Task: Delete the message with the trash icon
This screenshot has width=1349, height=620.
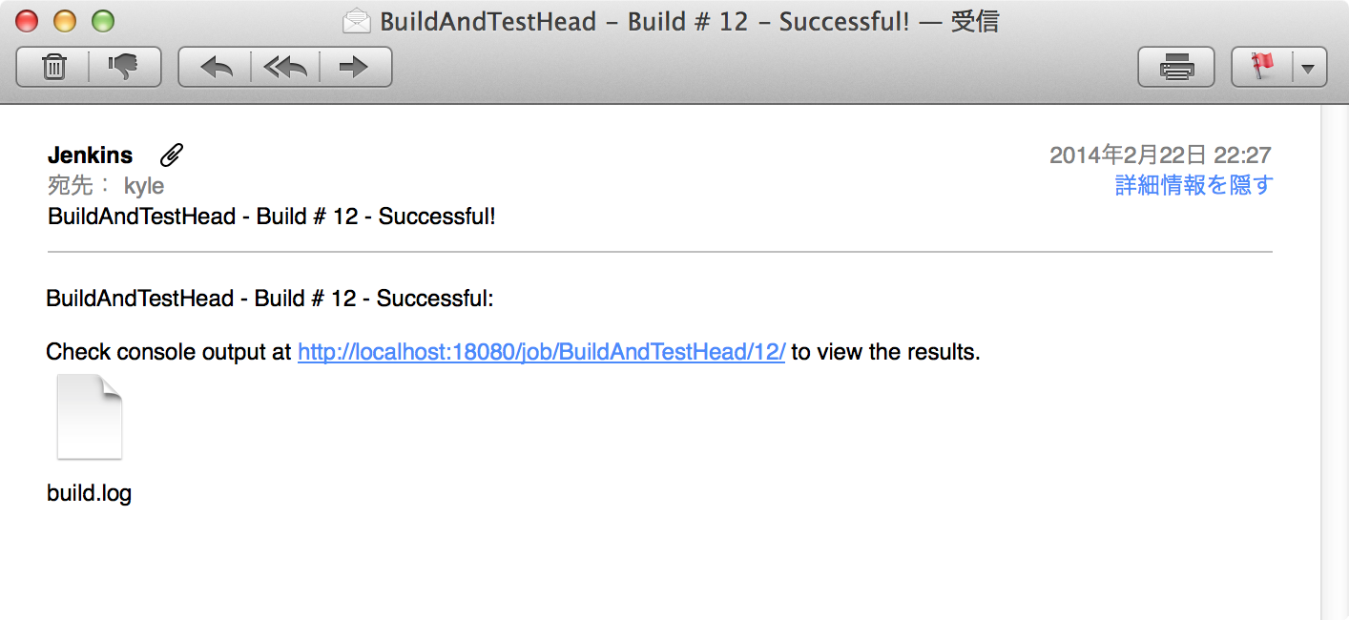Action: coord(53,67)
